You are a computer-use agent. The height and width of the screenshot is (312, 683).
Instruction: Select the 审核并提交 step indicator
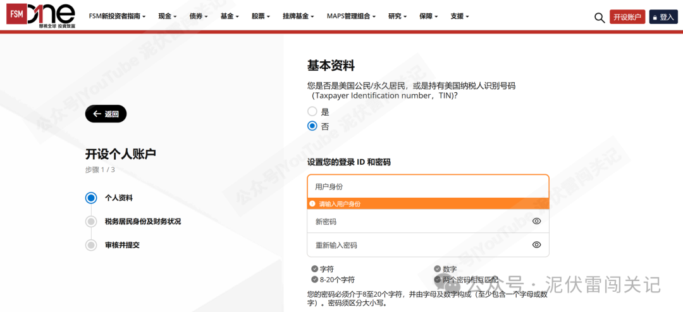click(90, 245)
